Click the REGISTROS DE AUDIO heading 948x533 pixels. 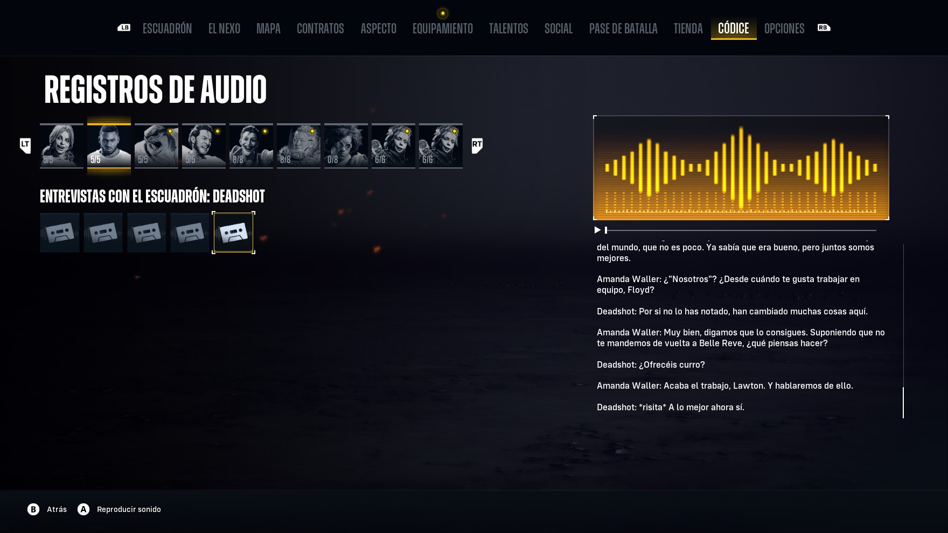pyautogui.click(x=156, y=89)
